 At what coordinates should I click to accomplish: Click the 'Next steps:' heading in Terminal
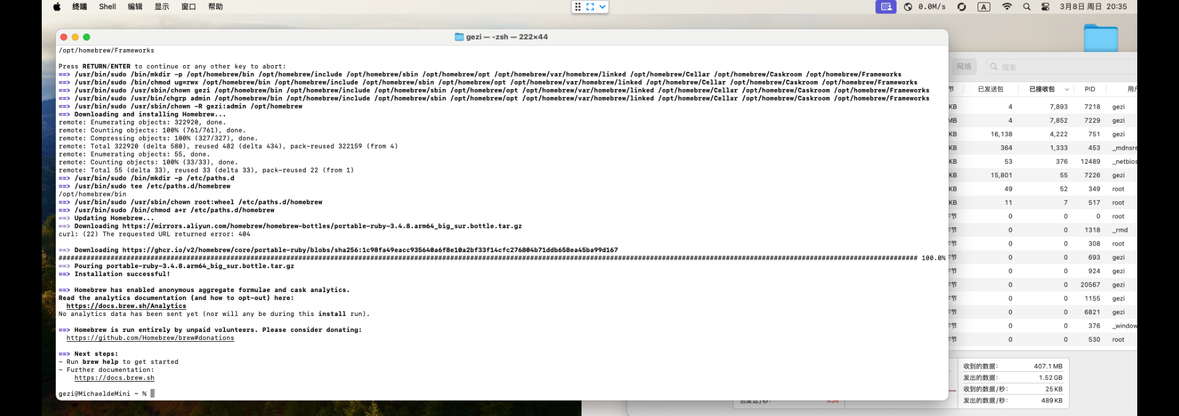point(88,353)
